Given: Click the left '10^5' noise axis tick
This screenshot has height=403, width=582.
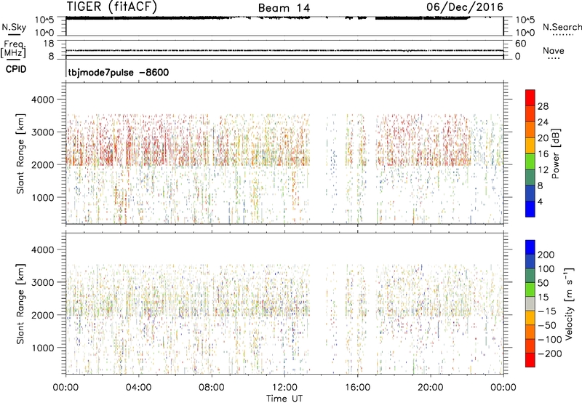Looking at the screenshot, I should [44, 20].
